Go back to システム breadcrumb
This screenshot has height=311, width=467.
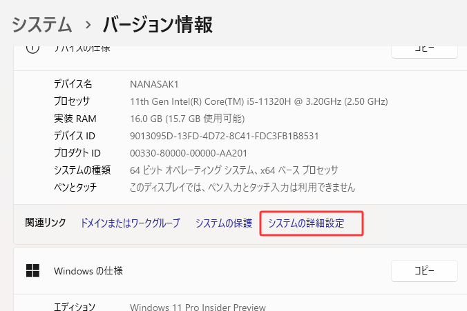[x=41, y=24]
